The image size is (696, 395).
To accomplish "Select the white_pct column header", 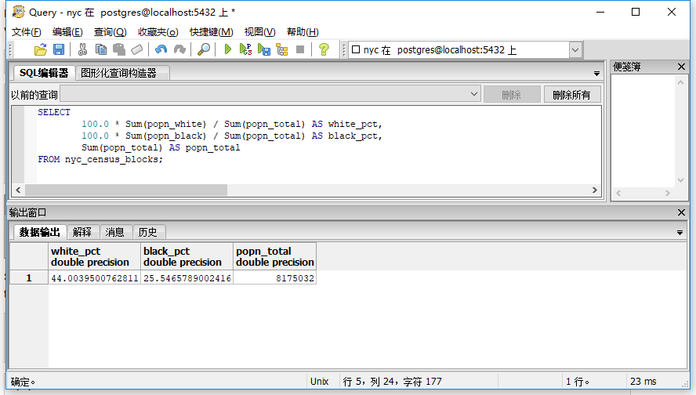I will [x=94, y=256].
